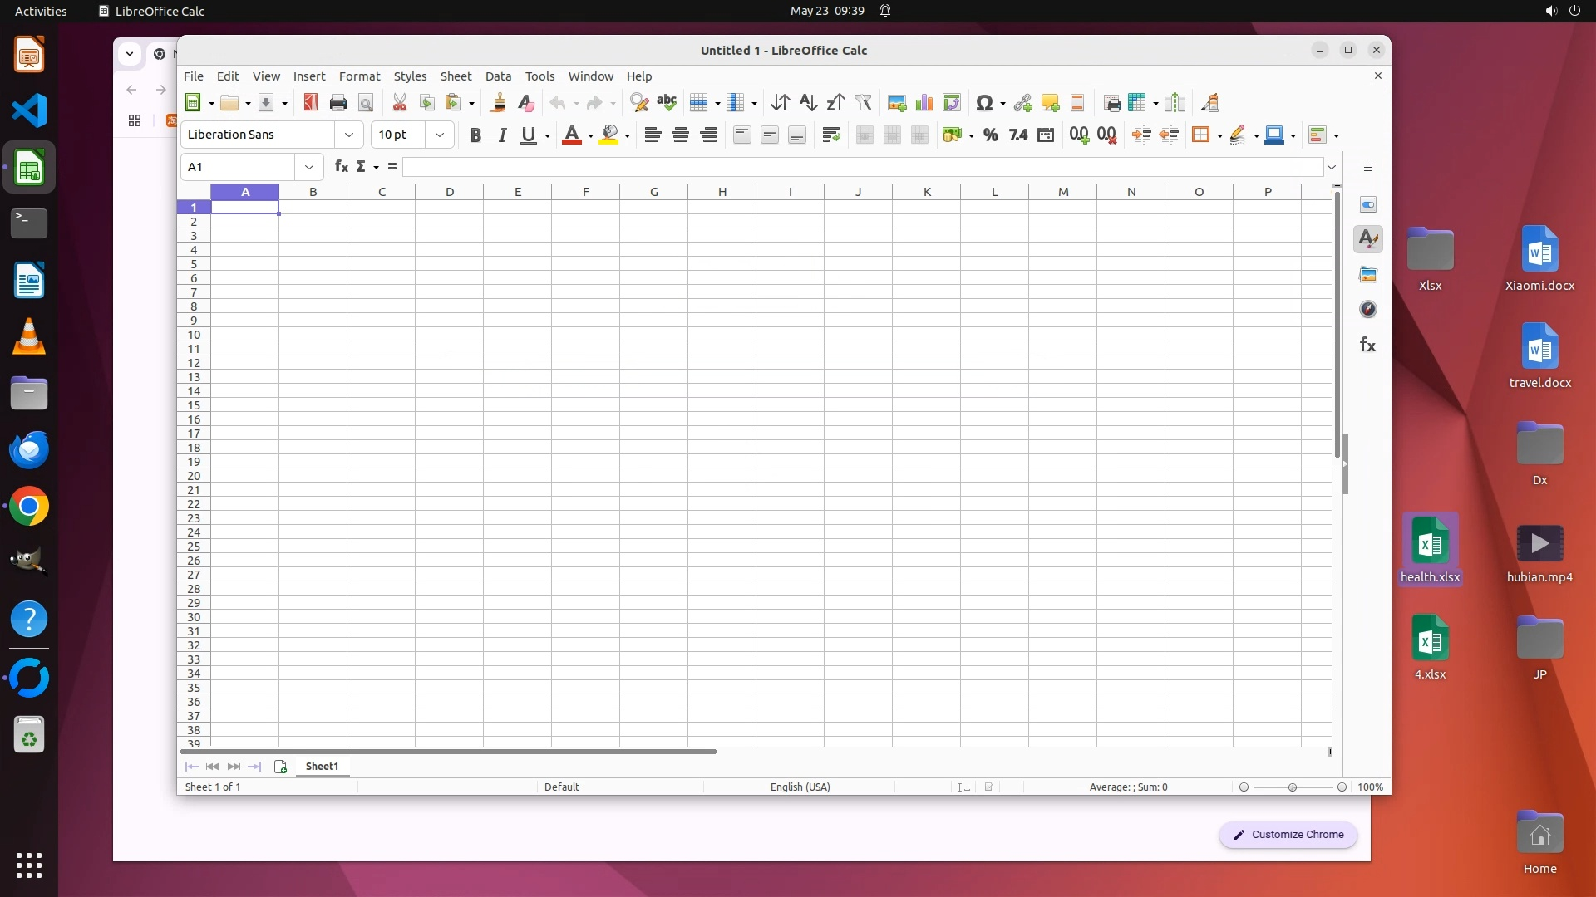Viewport: 1596px width, 897px height.
Task: Click Export as PDF icon
Action: pyautogui.click(x=310, y=103)
